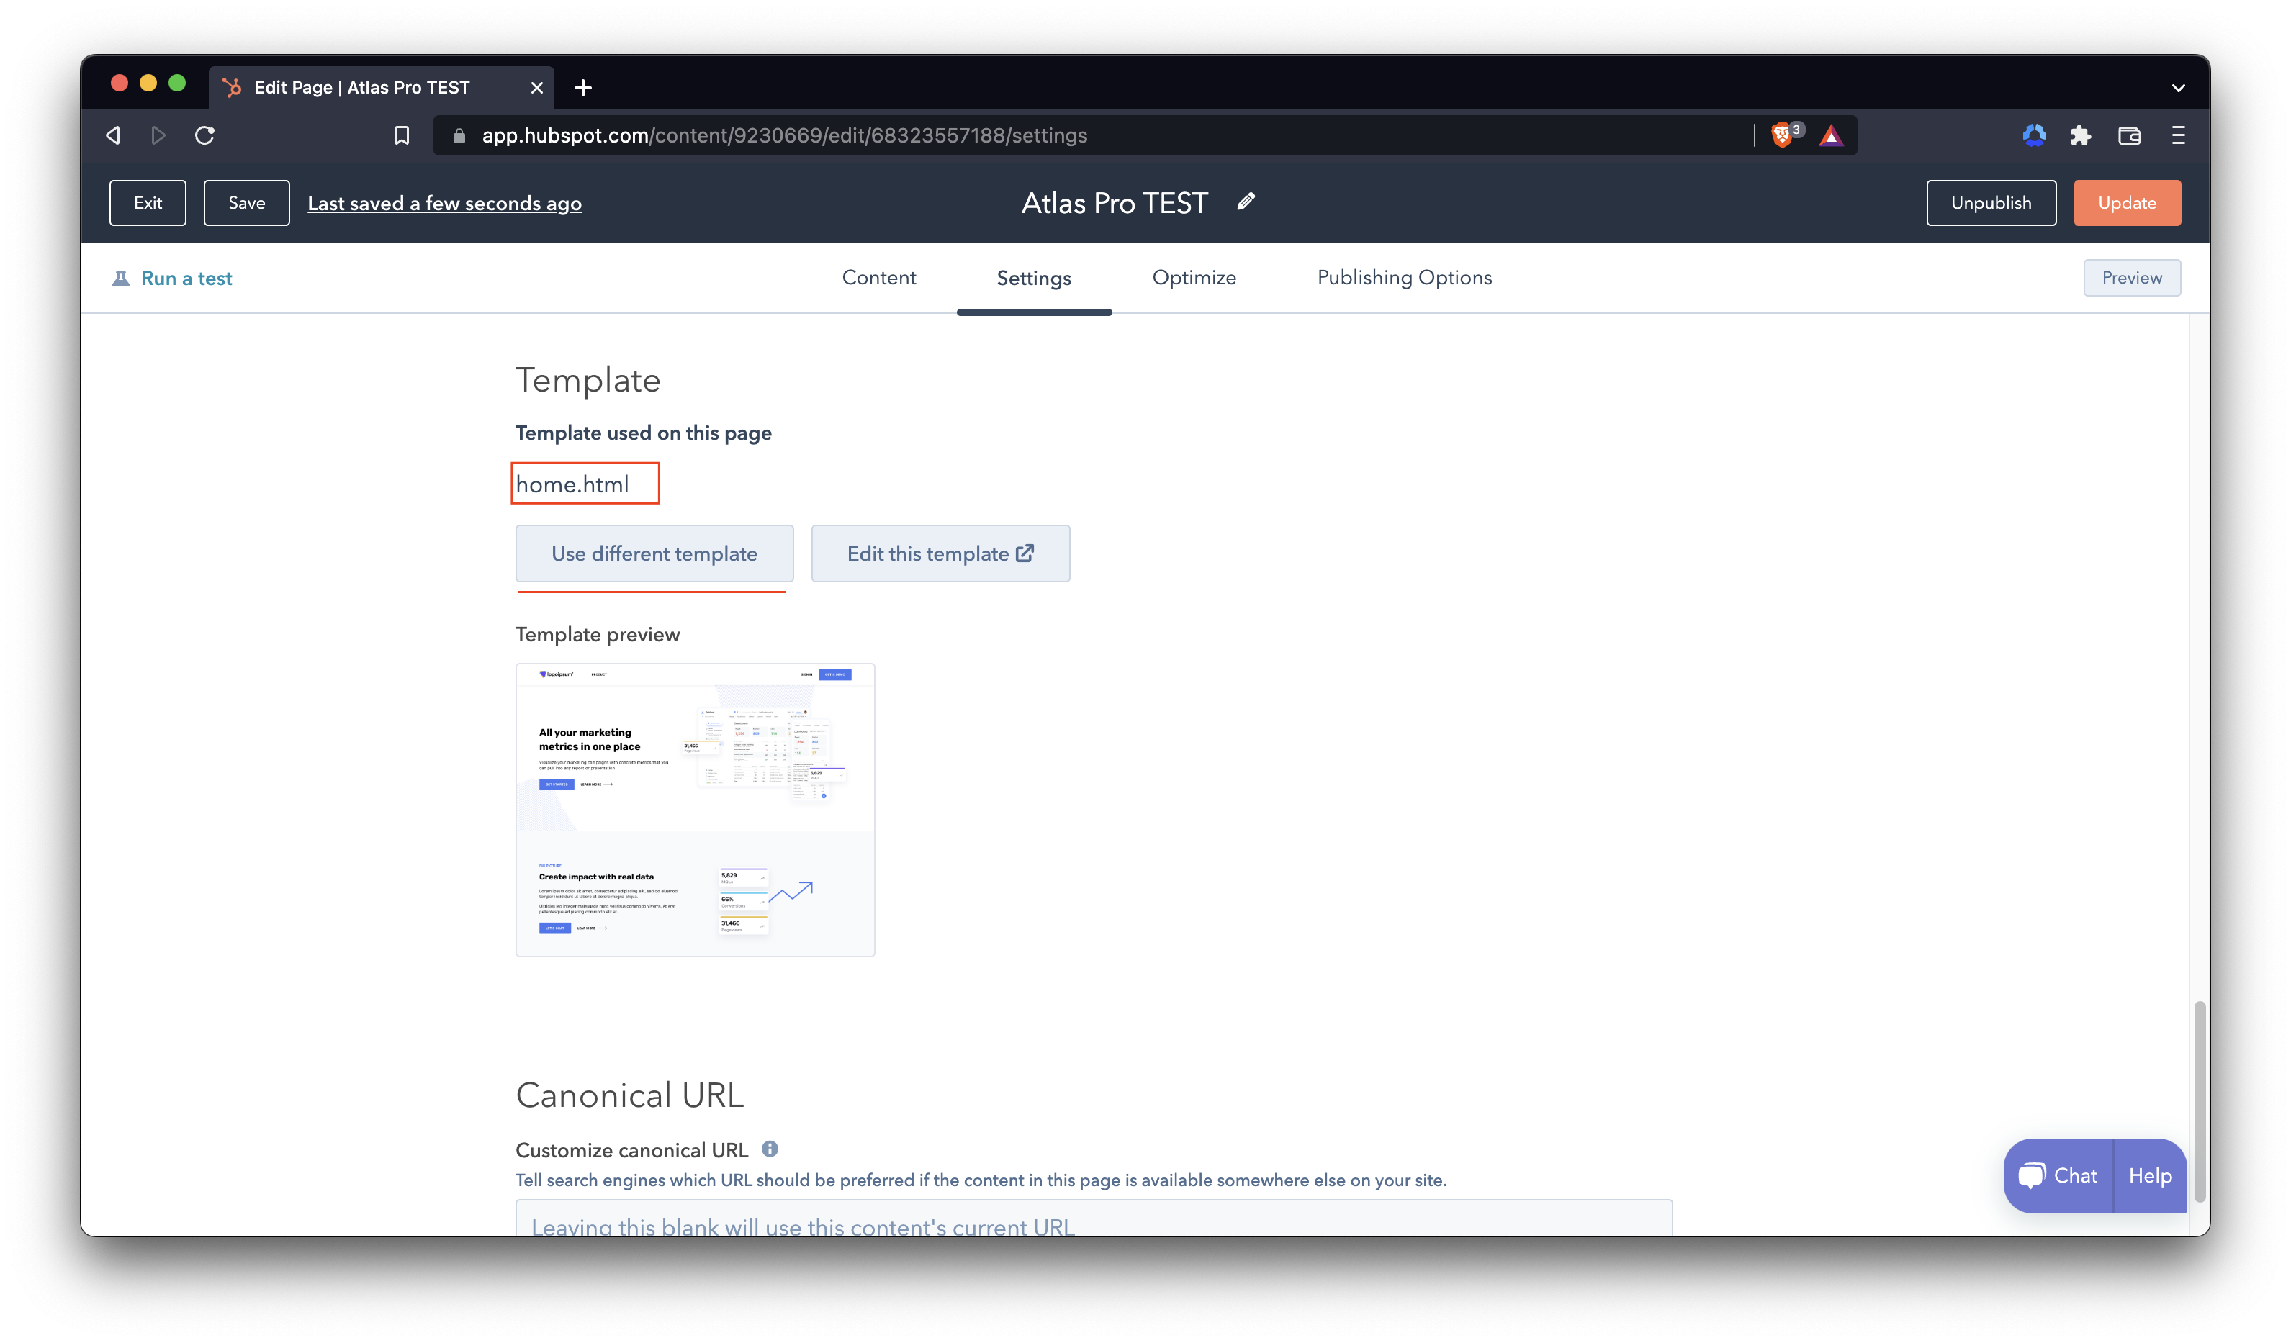
Task: Select the Settings tab
Action: pyautogui.click(x=1034, y=278)
